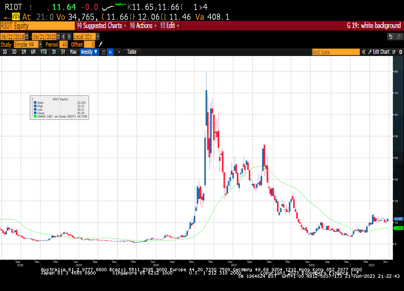
Task: Undo the last chart change
Action: point(391,37)
